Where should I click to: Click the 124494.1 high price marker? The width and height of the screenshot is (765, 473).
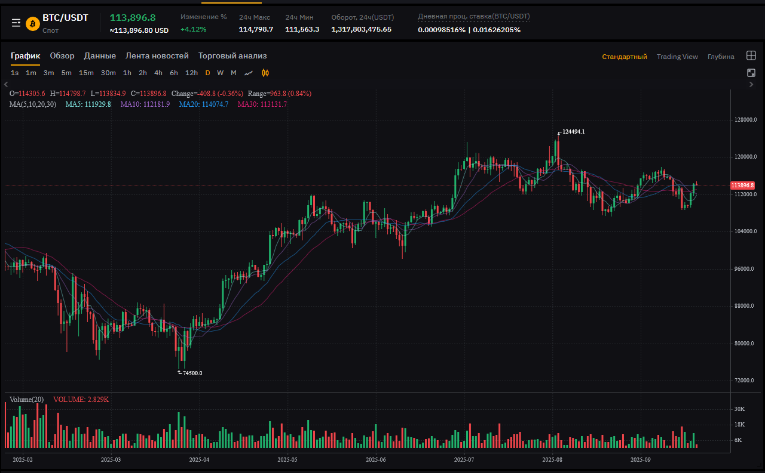pos(573,132)
